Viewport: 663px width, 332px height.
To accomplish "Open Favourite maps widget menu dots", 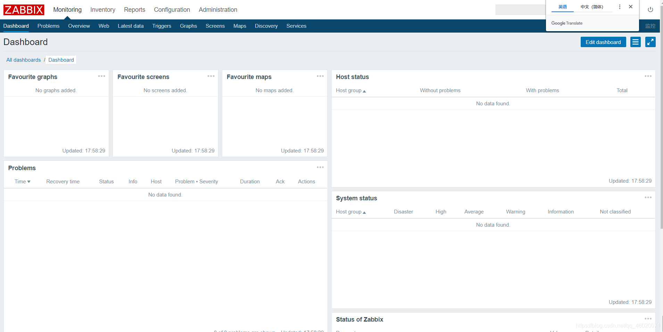I will pyautogui.click(x=320, y=76).
